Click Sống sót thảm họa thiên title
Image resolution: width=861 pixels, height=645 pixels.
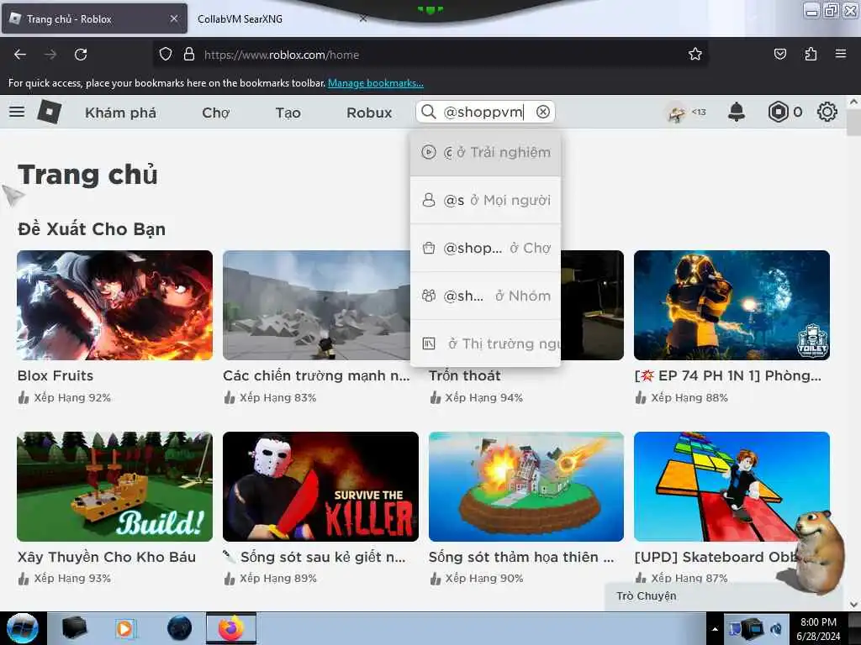[521, 557]
